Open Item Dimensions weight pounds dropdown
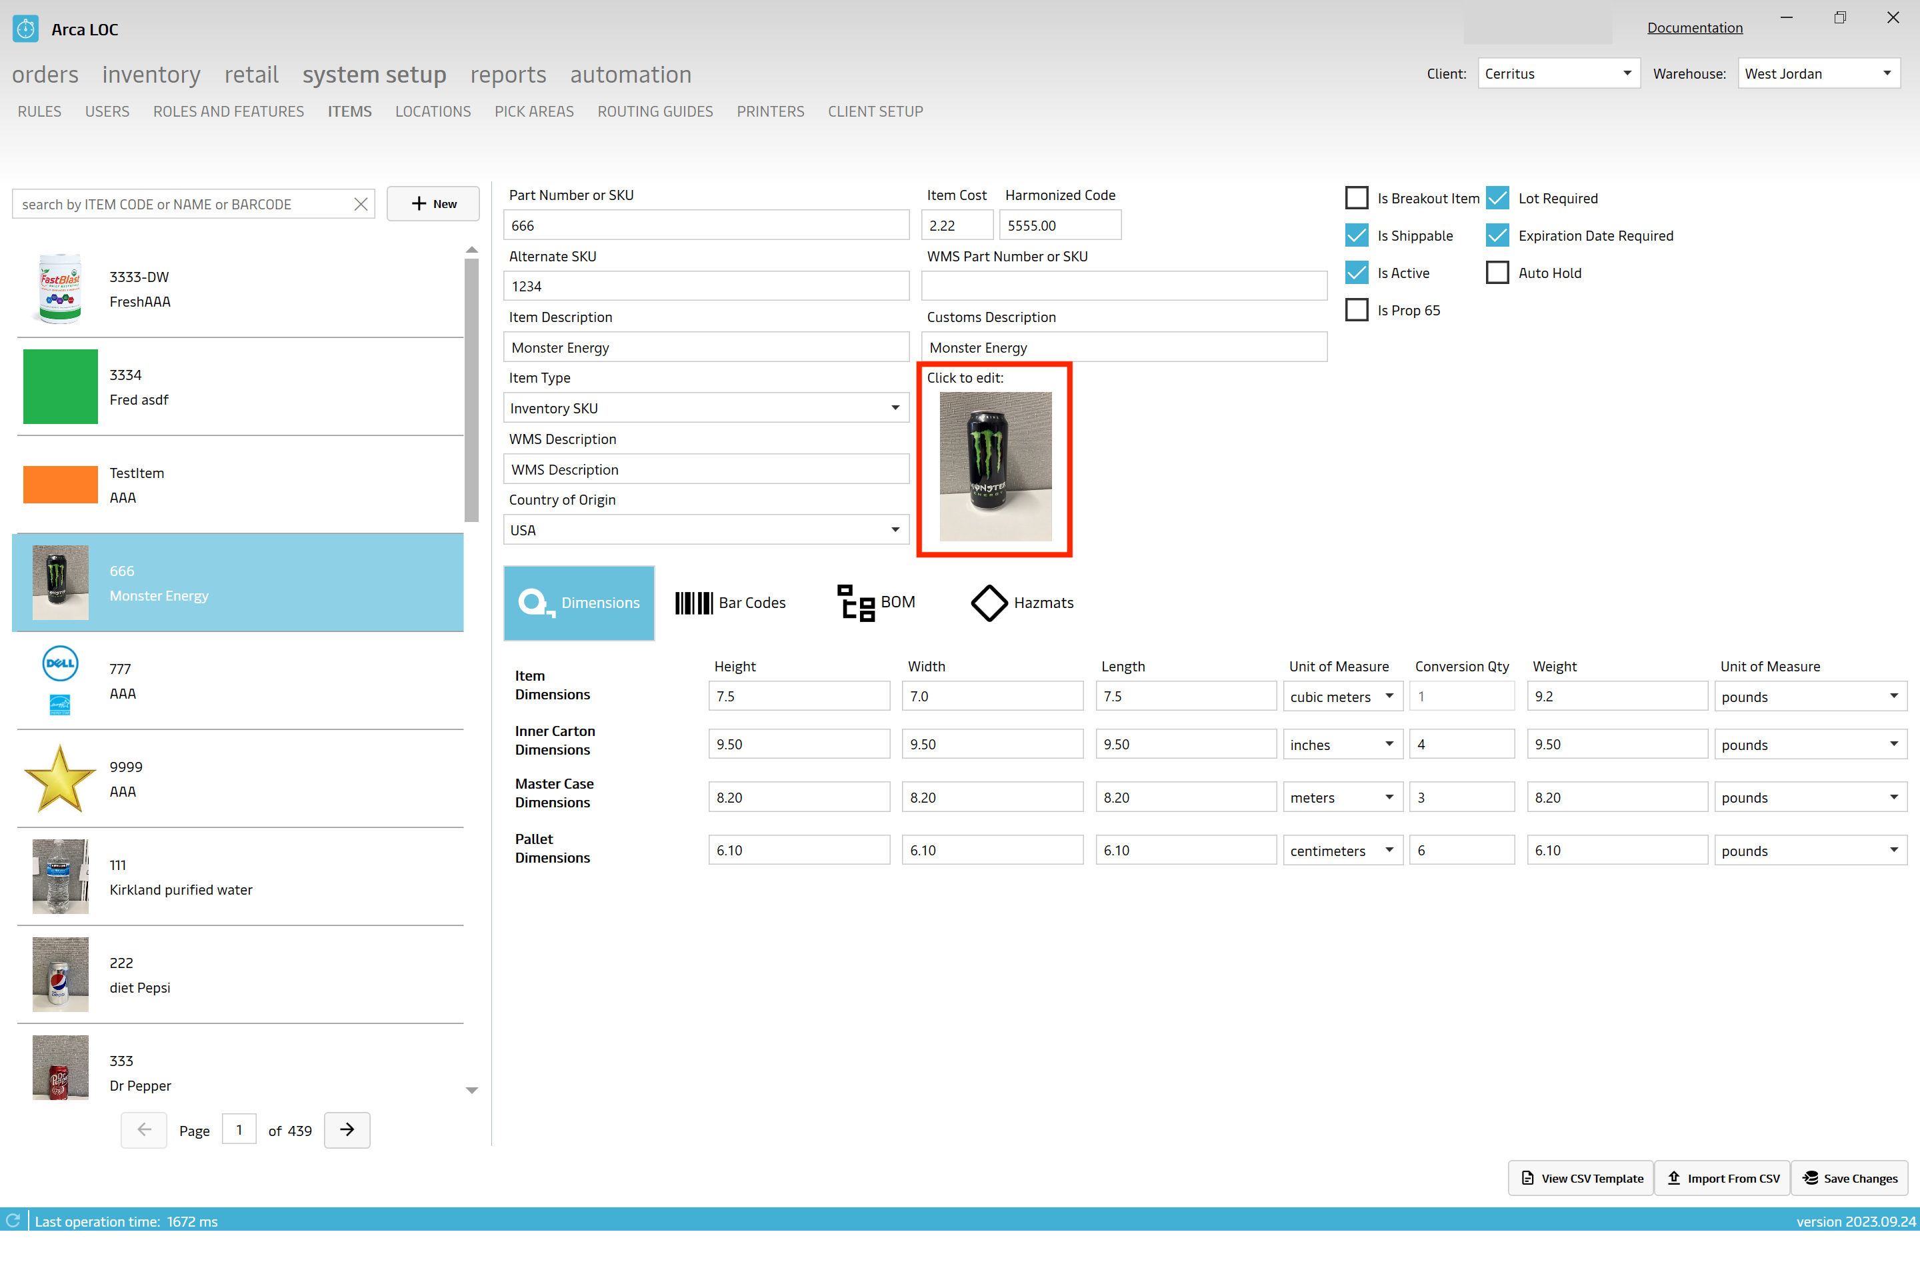 click(x=1811, y=696)
